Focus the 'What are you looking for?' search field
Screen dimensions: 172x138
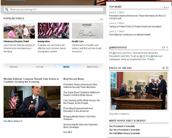[x=54, y=9]
